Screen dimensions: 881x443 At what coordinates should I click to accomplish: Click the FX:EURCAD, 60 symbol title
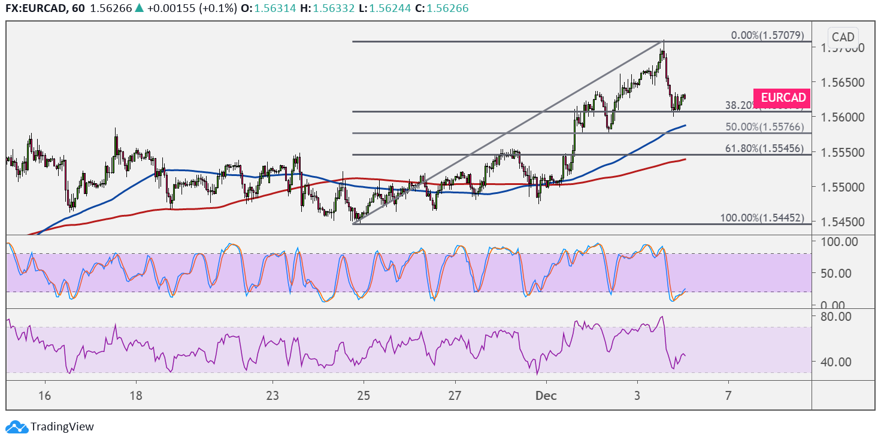(45, 8)
